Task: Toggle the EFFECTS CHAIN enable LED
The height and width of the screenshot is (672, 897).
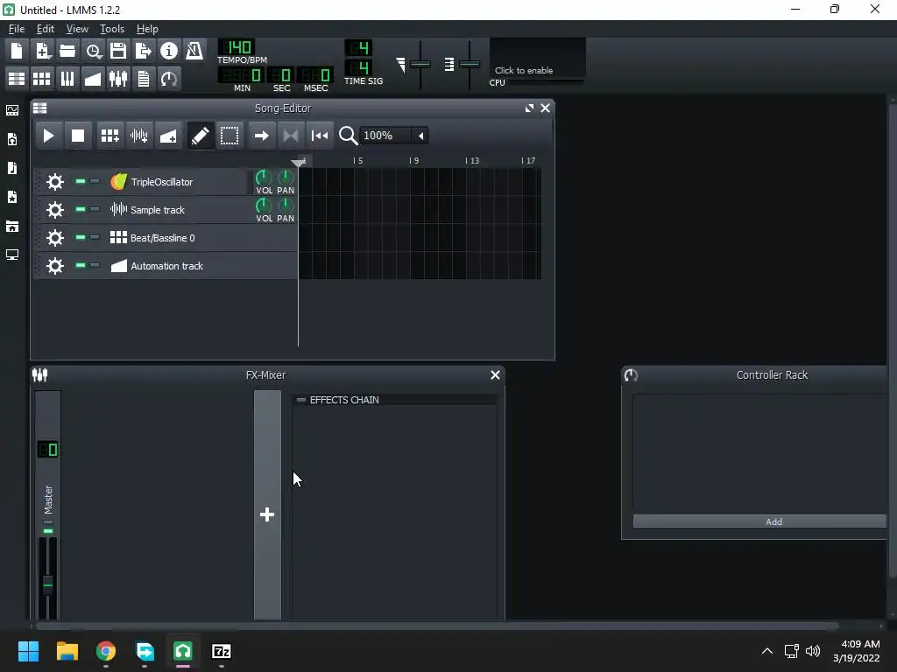Action: pyautogui.click(x=301, y=400)
